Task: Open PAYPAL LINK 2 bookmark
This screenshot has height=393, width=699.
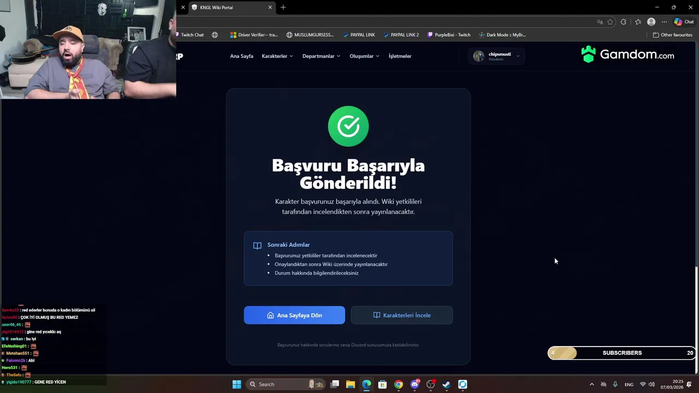Action: tap(401, 35)
